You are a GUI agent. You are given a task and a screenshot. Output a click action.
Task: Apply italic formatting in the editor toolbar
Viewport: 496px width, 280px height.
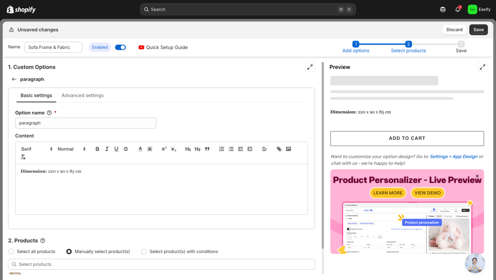click(107, 149)
